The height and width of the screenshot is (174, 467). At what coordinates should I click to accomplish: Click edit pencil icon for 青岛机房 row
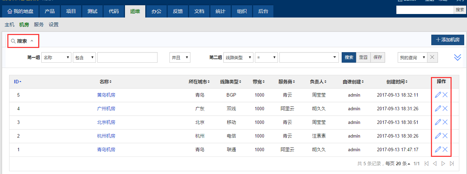point(438,149)
